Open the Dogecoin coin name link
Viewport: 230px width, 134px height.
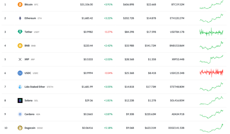30,128
